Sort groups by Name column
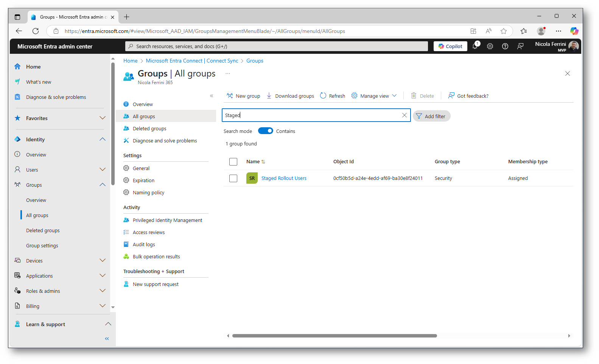This screenshot has height=364, width=599. click(256, 162)
